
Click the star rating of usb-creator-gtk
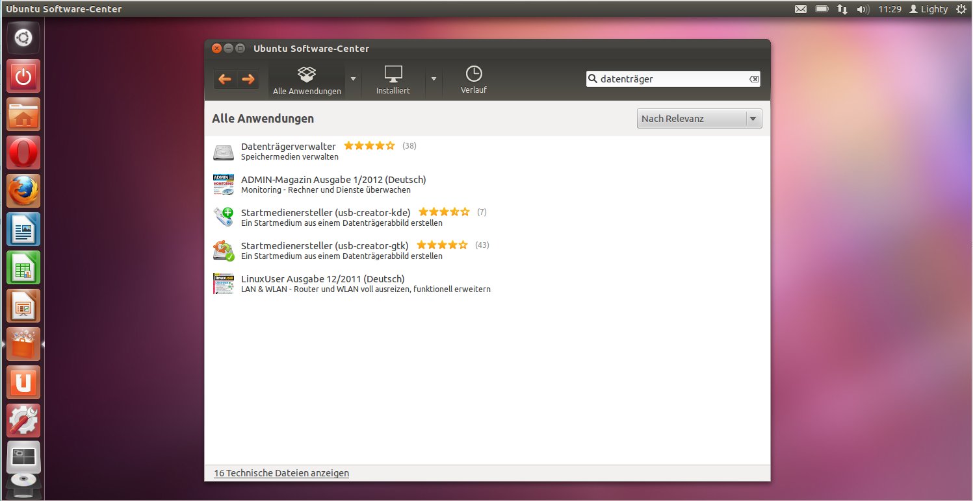click(442, 245)
